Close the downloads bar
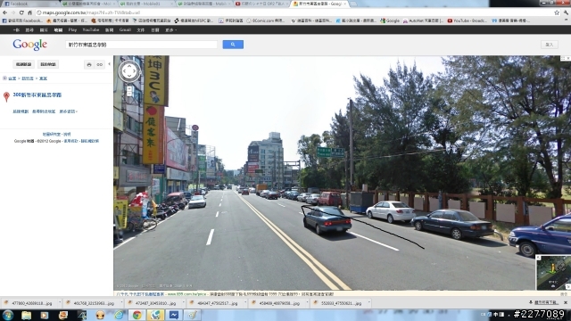 click(566, 303)
